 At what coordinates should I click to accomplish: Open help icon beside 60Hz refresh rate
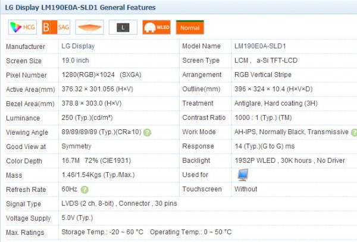[84, 190]
